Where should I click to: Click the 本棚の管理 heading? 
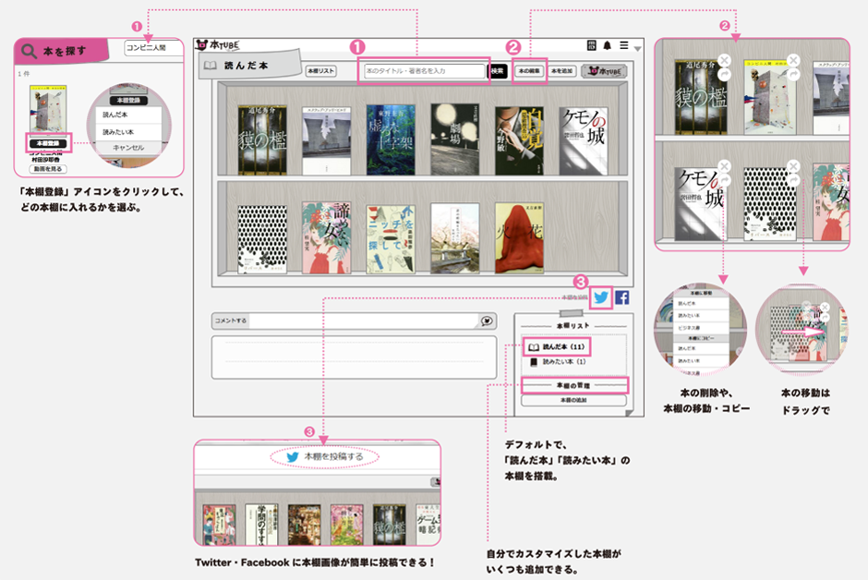pos(574,385)
